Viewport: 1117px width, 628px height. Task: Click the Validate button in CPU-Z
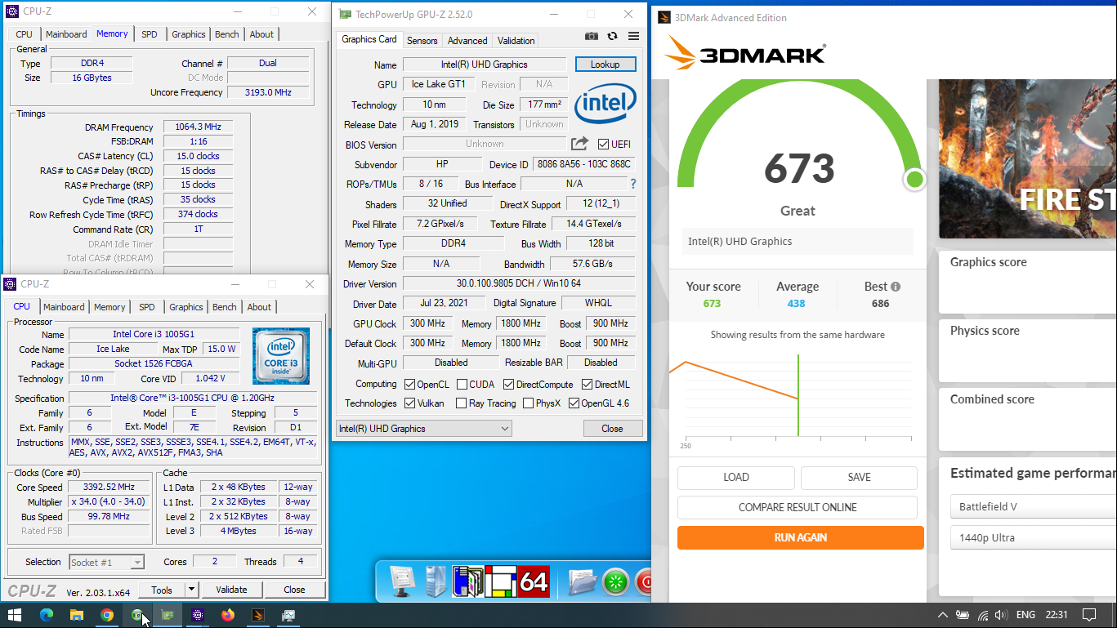pyautogui.click(x=231, y=590)
